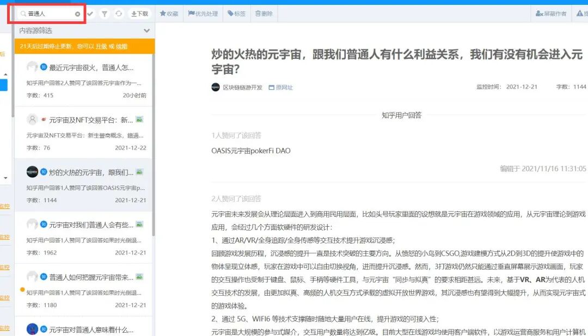Click the orange unread dot beside 普通人如何把握元宇宙 item

tap(22, 290)
